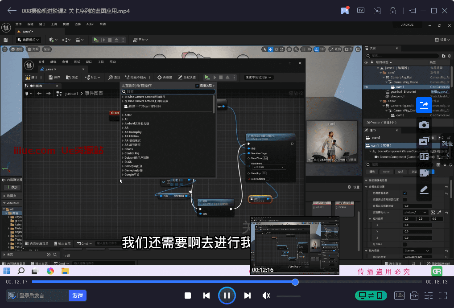Click the TV cast icon in title bar
The height and width of the screenshot is (308, 454).
click(x=361, y=11)
